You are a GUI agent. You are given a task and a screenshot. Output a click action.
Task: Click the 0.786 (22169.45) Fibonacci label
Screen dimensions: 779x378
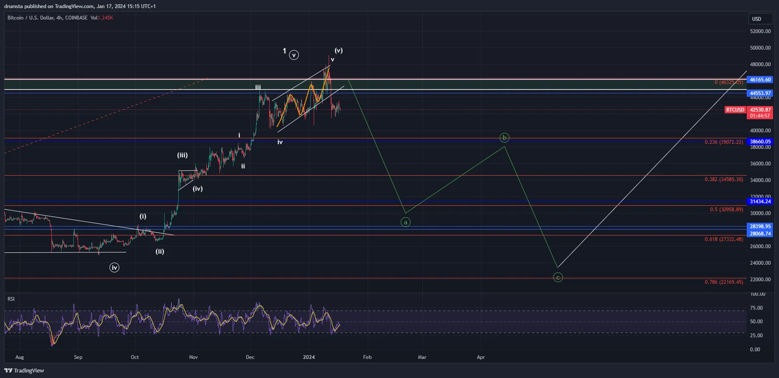click(x=724, y=282)
